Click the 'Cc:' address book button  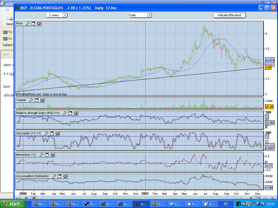pyautogui.click(x=8, y=38)
